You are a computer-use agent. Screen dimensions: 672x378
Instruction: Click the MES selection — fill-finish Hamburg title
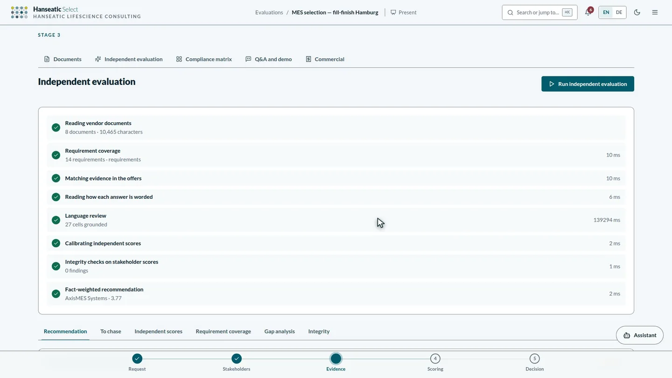[335, 13]
